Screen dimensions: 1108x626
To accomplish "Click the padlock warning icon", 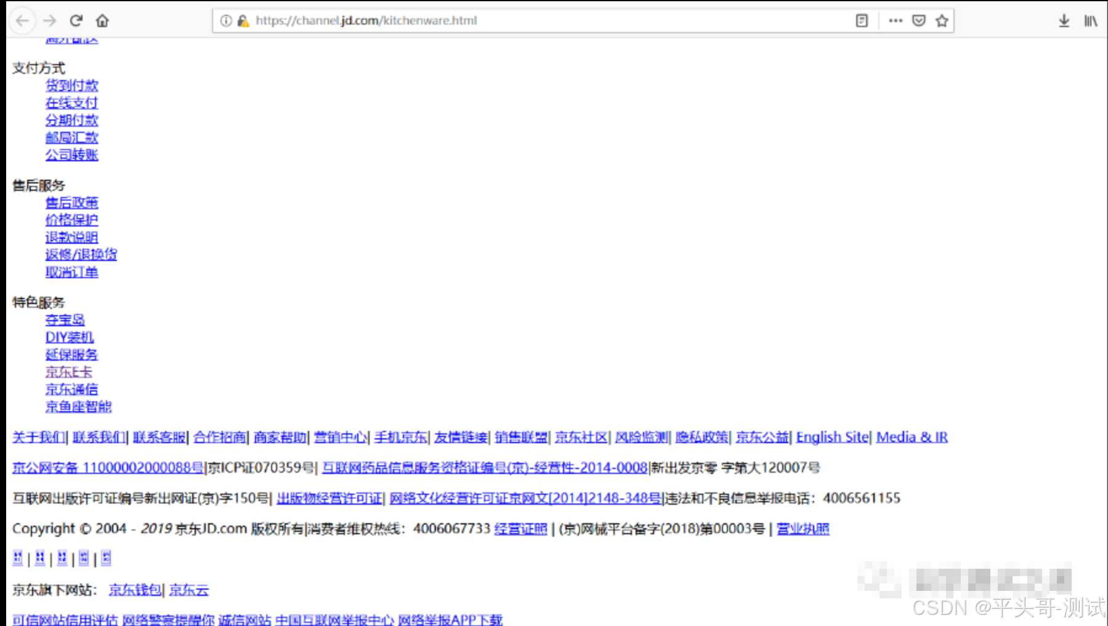I will coord(243,20).
